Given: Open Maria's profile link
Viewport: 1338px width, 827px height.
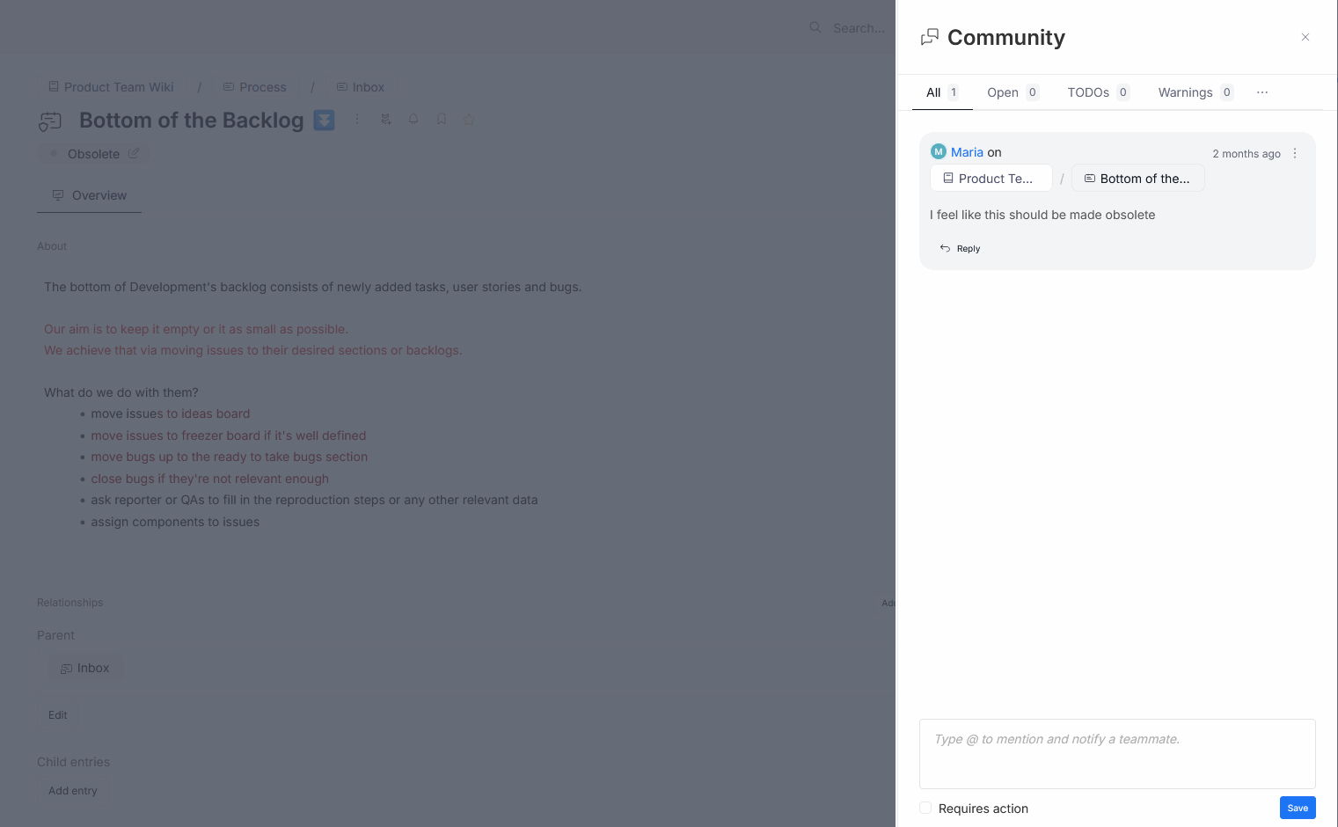Looking at the screenshot, I should point(967,152).
